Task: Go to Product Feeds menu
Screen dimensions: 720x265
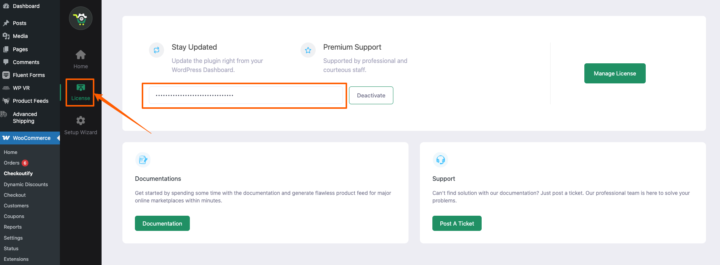Action: 30,101
